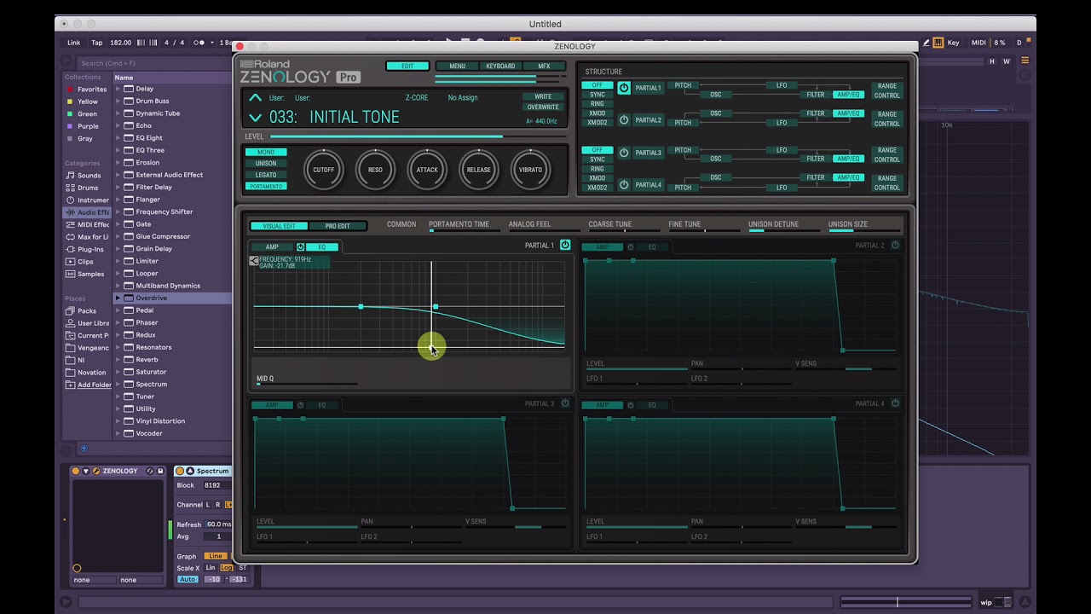This screenshot has height=614, width=1091.
Task: Switch to PRO EDIT tab
Action: 338,226
